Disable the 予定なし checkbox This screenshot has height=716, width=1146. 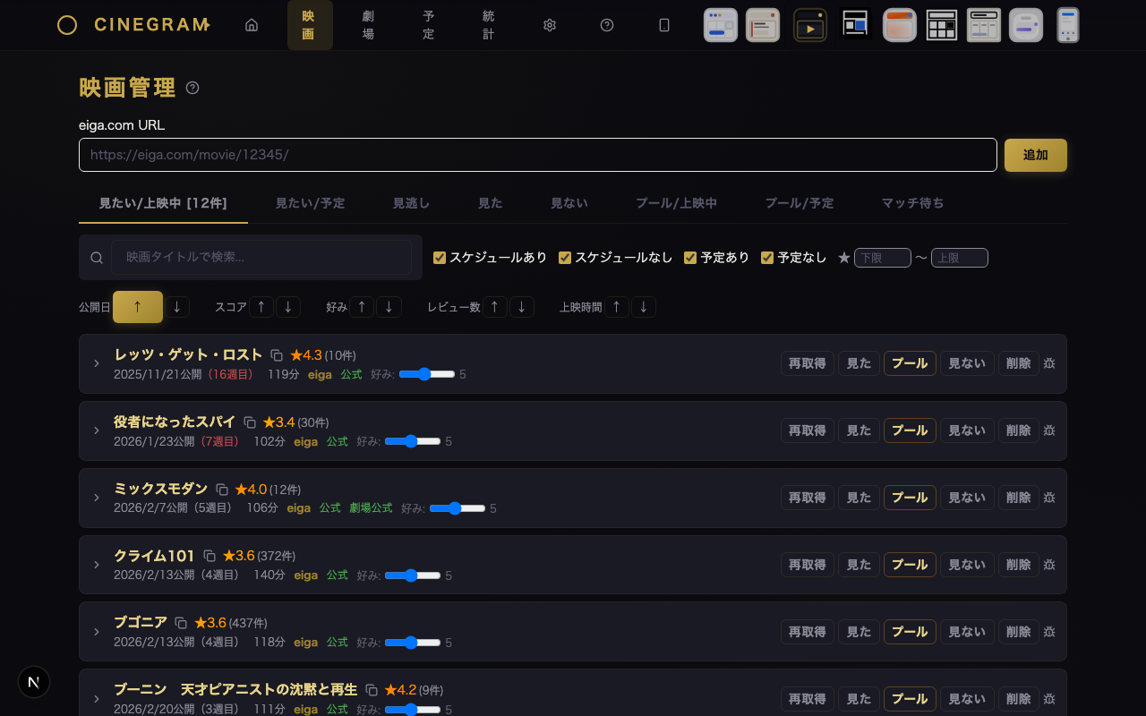767,258
